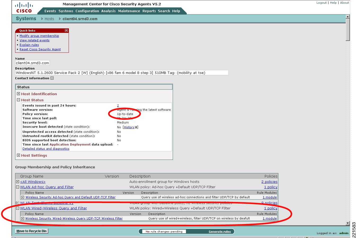
Task: Click '2 policies' link for All Windows
Action: (x=269, y=182)
